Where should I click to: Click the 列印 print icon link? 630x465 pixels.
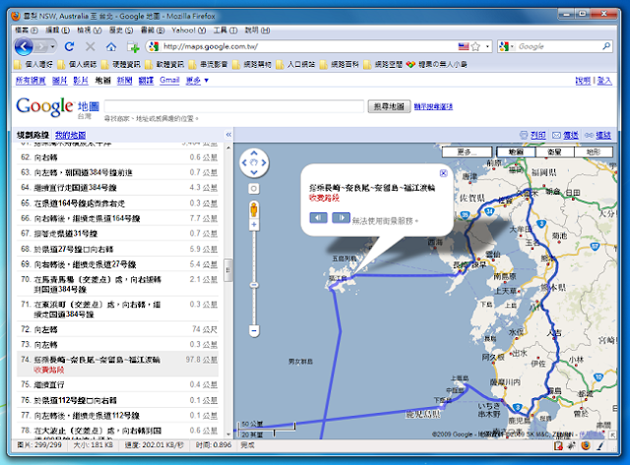(x=533, y=136)
